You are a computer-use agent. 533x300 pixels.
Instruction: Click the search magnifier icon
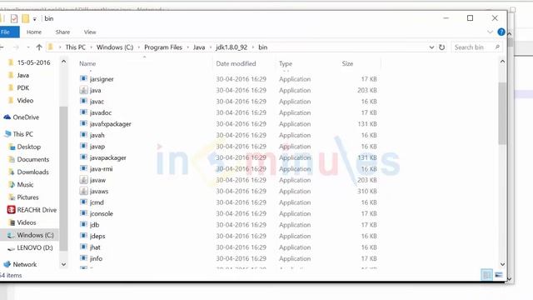pyautogui.click(x=497, y=47)
